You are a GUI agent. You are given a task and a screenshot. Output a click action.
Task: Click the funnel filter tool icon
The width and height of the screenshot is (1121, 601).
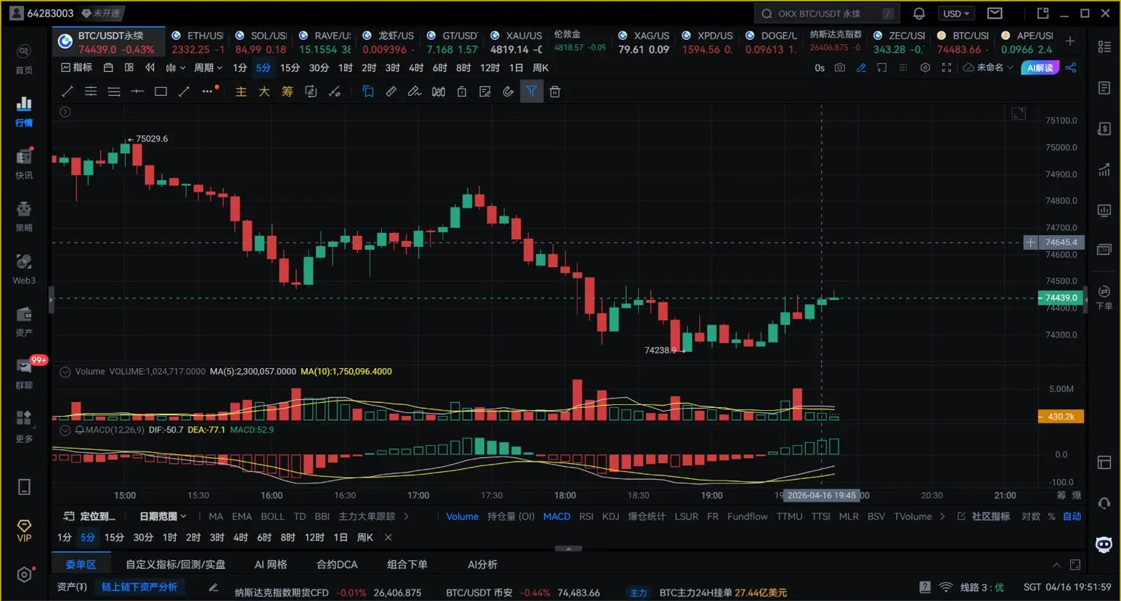tap(531, 91)
